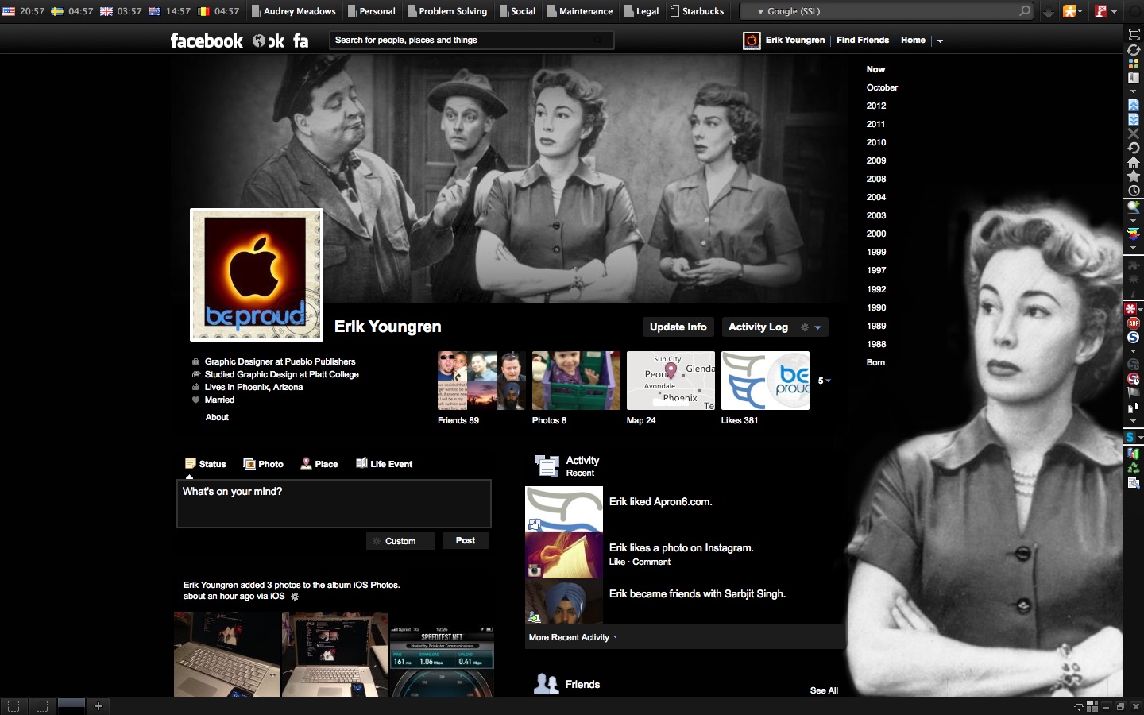Click the search magnifier in Google search box
Screen dimensions: 1144x715
pyautogui.click(x=1025, y=11)
